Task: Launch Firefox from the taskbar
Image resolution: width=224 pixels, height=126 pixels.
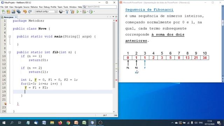Action: (x=60, y=123)
